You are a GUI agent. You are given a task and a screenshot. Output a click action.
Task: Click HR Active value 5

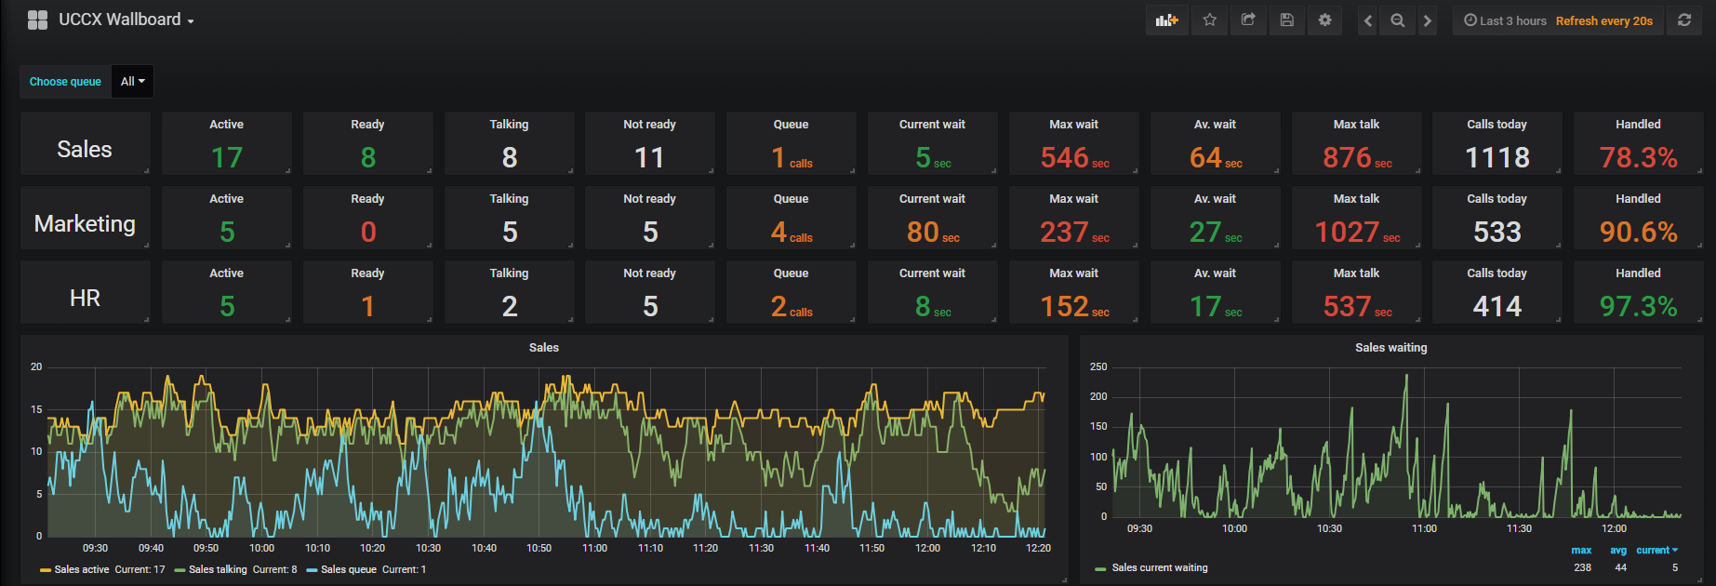coord(227,306)
